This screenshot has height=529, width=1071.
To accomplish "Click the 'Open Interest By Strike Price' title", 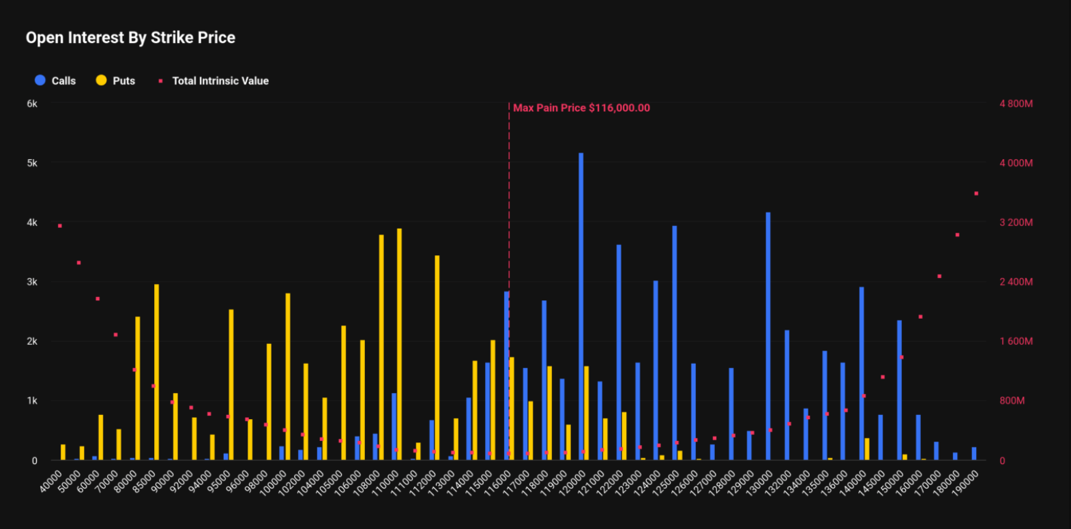I will pos(130,38).
